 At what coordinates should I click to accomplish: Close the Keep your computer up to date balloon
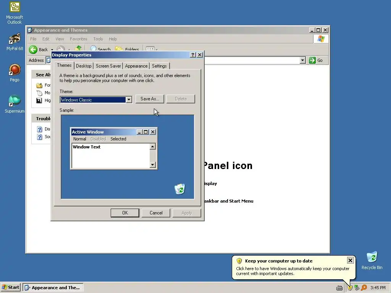pos(350,260)
